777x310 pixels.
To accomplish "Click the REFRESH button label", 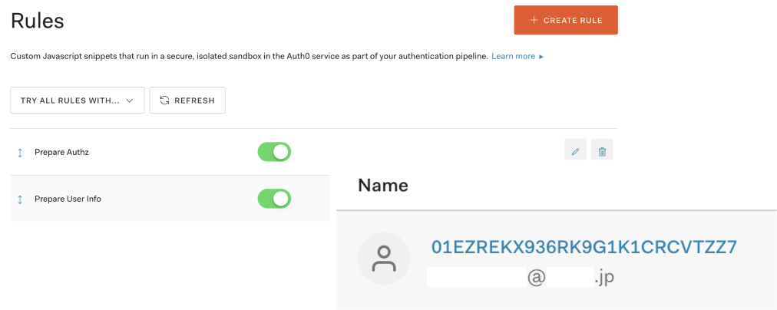I will coord(194,101).
